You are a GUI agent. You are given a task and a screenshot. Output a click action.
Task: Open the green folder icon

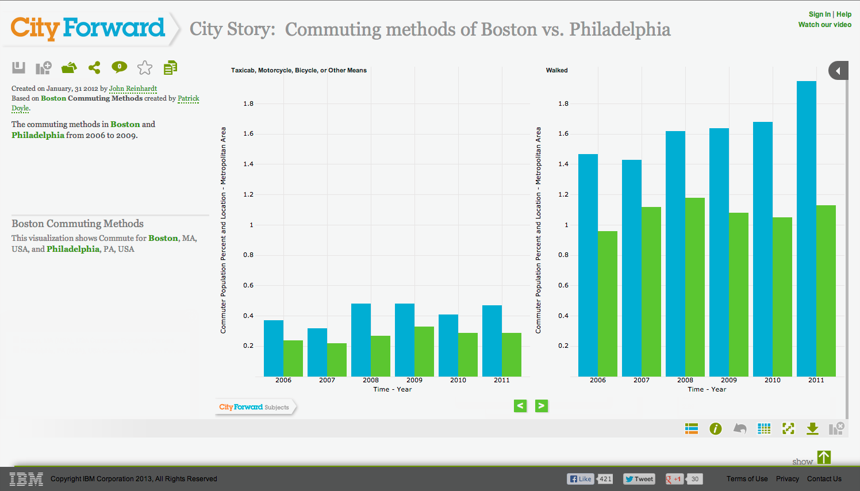[69, 68]
